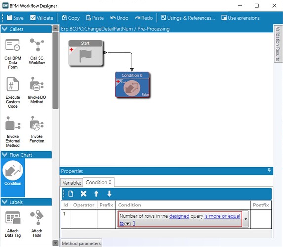
Task: Switch to the Variables tab
Action: tap(72, 183)
